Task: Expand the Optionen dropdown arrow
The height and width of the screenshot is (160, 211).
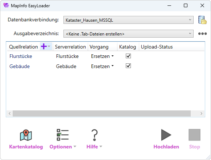Action: [x=75, y=147]
